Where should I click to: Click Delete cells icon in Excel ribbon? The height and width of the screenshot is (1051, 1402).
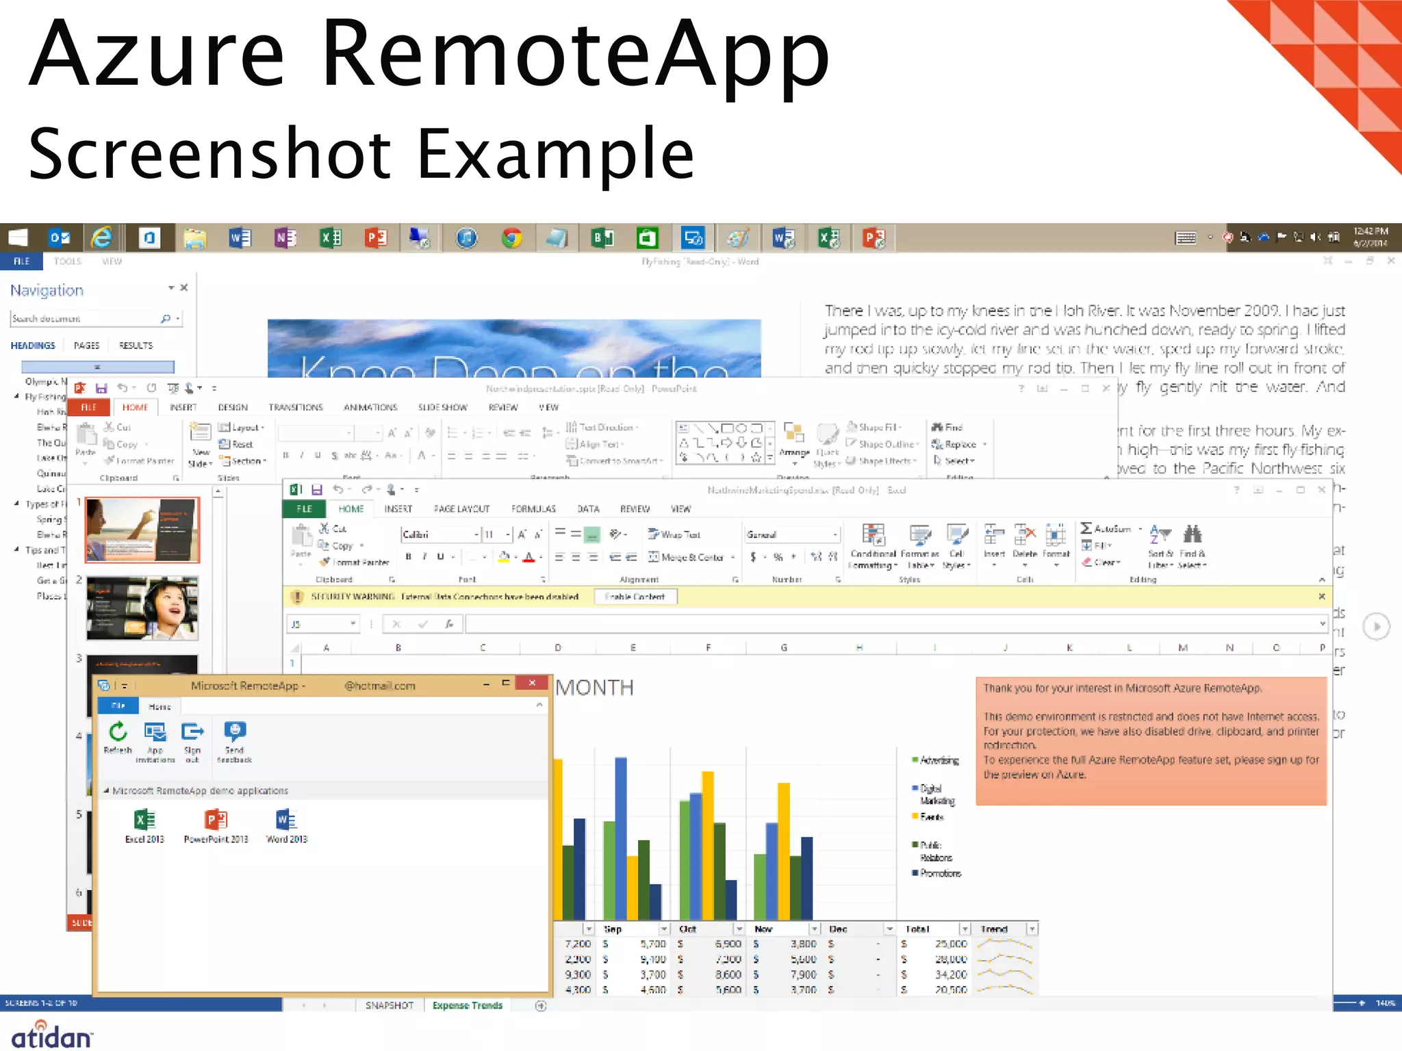click(x=1025, y=545)
